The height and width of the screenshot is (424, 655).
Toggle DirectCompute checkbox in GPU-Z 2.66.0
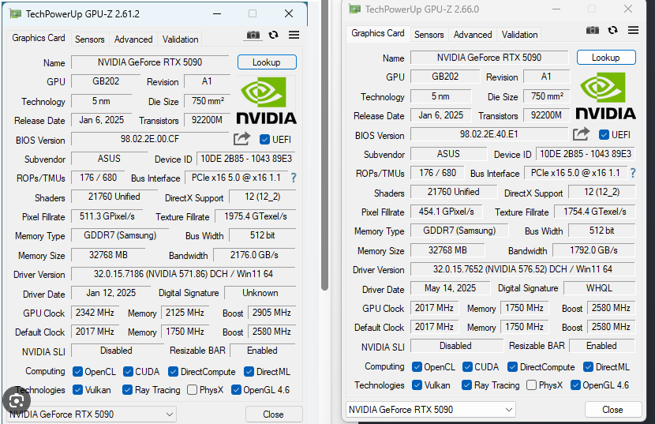click(512, 366)
